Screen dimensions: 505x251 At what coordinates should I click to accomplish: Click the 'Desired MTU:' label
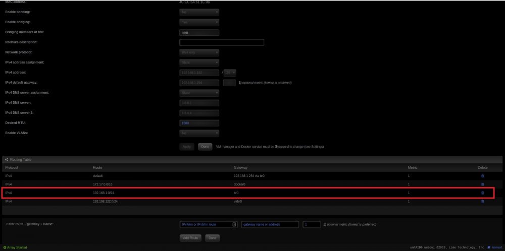pos(16,123)
